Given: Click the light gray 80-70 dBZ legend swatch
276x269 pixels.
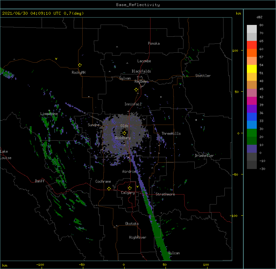Looking at the screenshot, I should click(252, 29).
